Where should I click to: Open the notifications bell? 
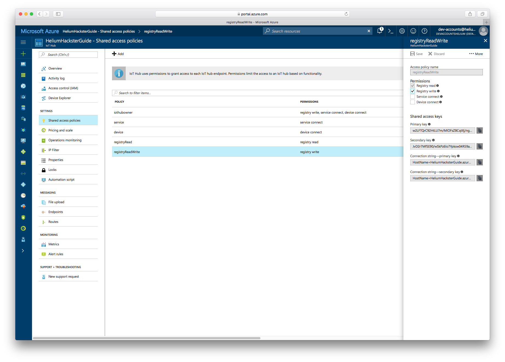pyautogui.click(x=380, y=31)
